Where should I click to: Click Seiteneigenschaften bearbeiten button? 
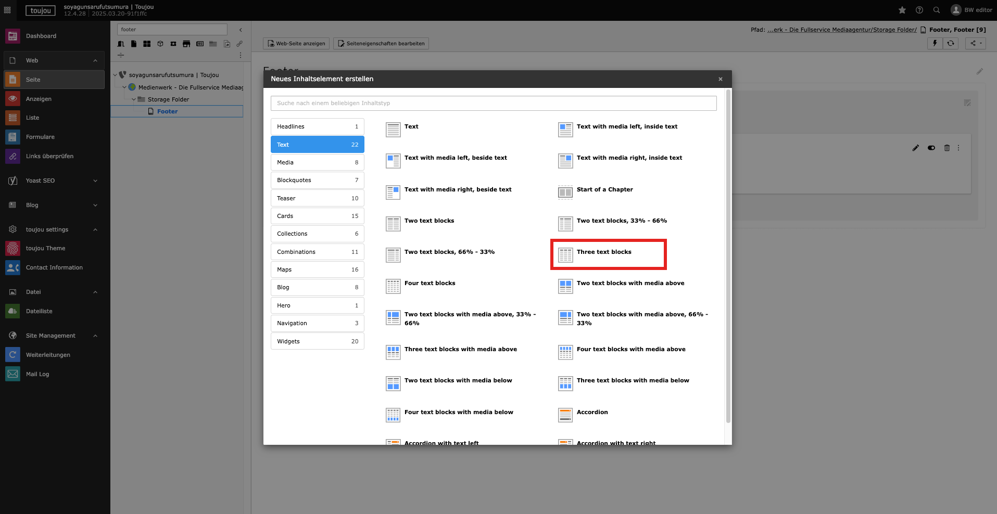click(x=381, y=44)
